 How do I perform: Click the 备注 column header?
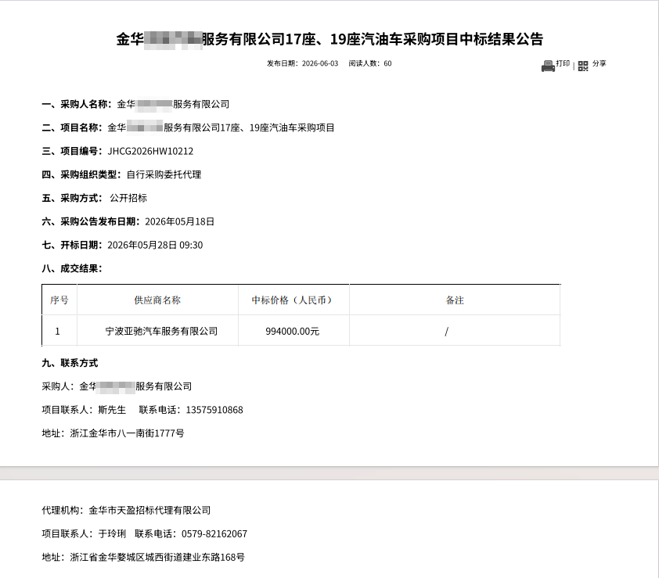[455, 300]
